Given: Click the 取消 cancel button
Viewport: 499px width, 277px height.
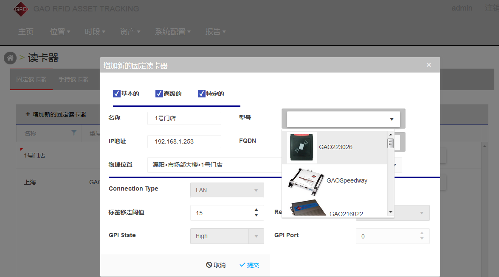Looking at the screenshot, I should [216, 265].
